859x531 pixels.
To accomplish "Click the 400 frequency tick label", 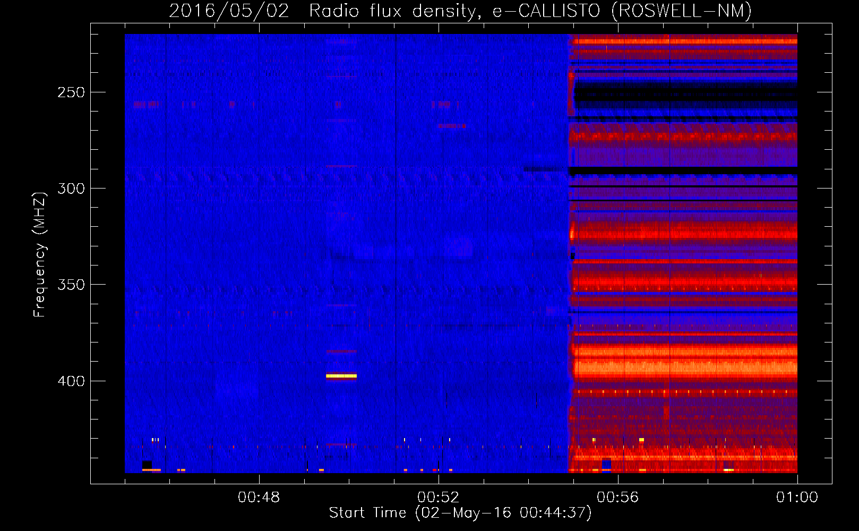I will point(71,381).
